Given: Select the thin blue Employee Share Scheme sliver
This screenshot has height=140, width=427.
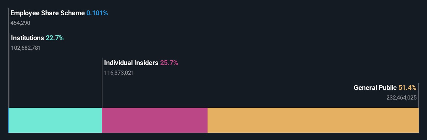Looking at the screenshot, I should click(x=9, y=120).
